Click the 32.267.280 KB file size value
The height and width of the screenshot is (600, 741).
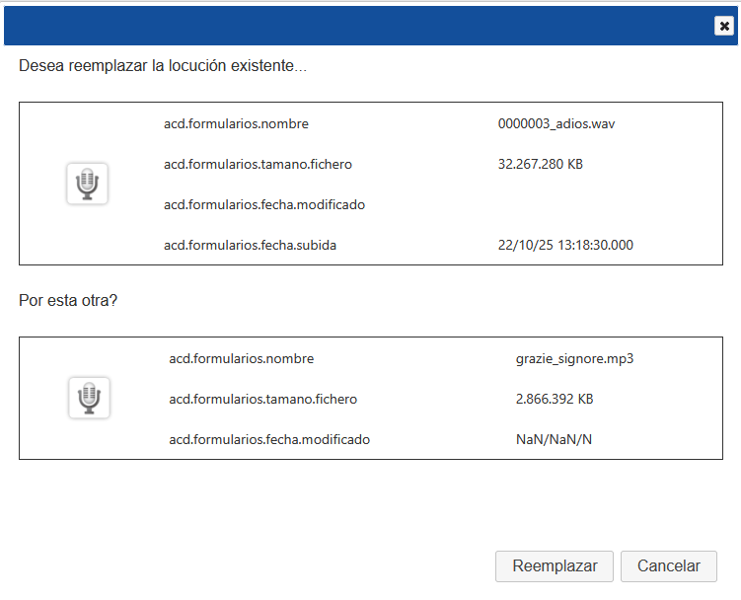click(540, 164)
